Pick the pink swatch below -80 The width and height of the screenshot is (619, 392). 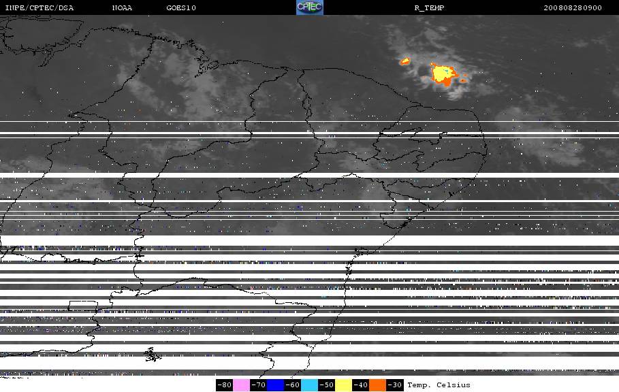pyautogui.click(x=241, y=385)
